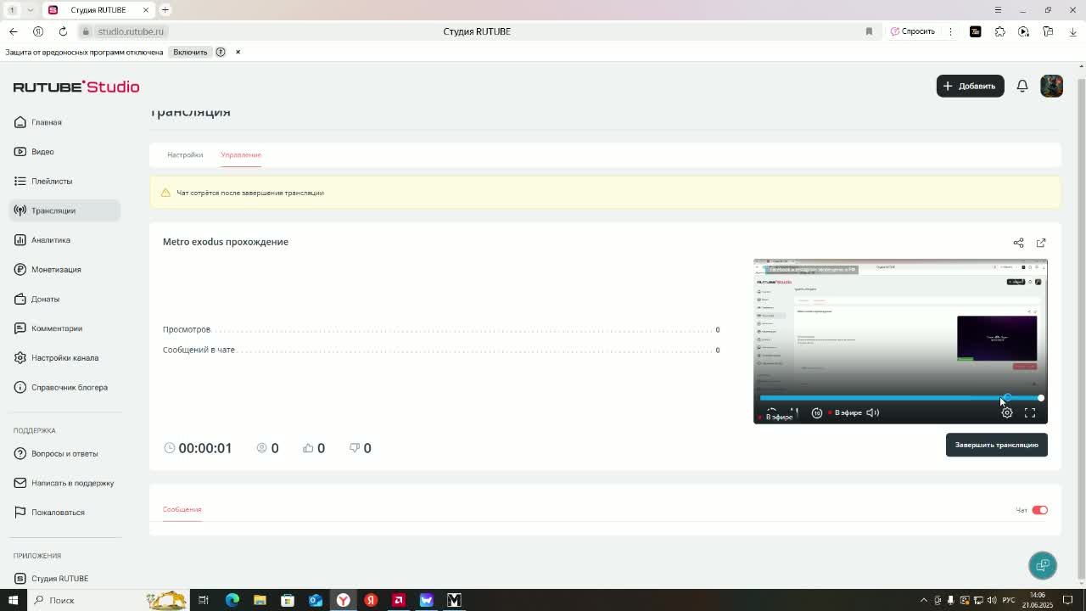Viewport: 1086px width, 611px height.
Task: Open the channel avatar profile menu
Action: pos(1051,86)
